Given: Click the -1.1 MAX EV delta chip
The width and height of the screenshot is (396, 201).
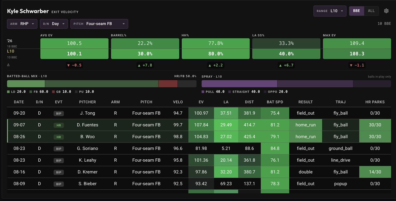Looking at the screenshot, I should coord(357,65).
